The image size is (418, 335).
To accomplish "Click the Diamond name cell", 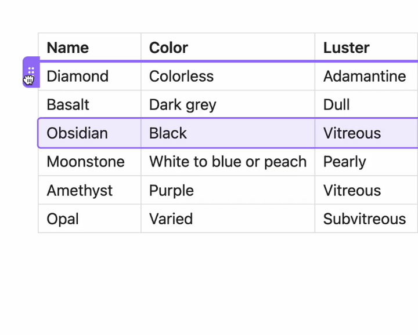I will 78,76.
